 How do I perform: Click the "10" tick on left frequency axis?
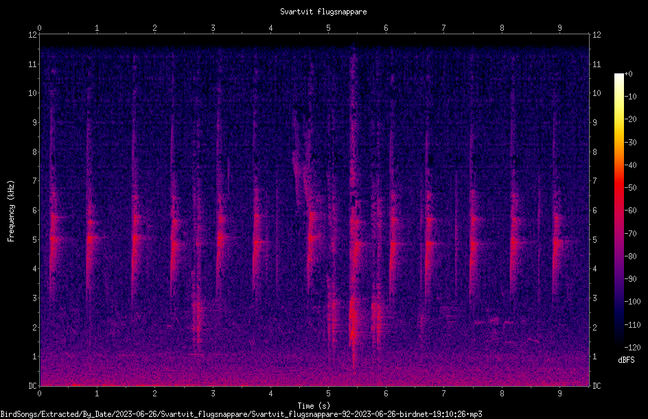[33, 93]
